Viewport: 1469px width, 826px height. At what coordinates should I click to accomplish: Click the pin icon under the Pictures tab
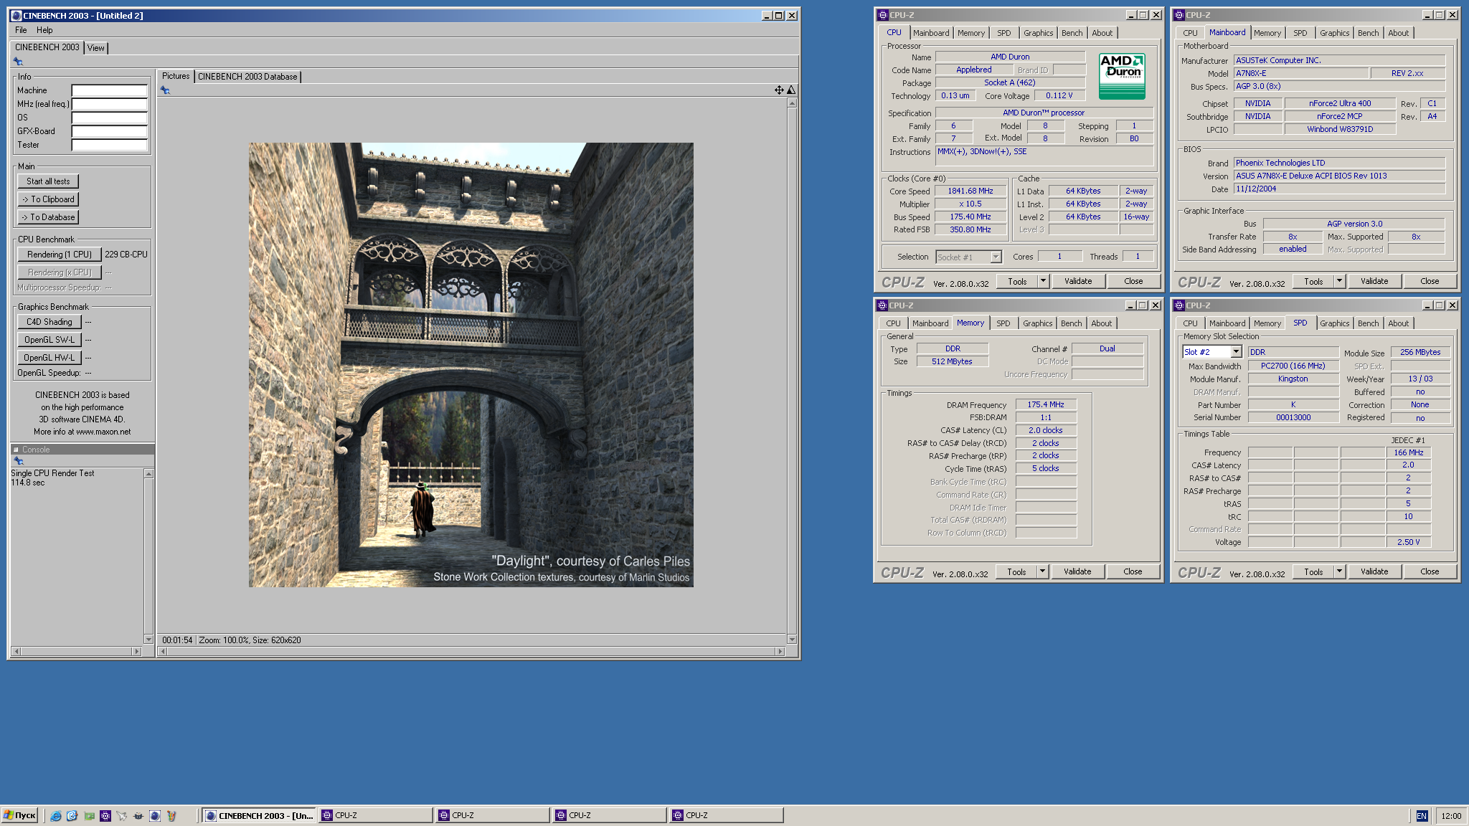[x=166, y=90]
